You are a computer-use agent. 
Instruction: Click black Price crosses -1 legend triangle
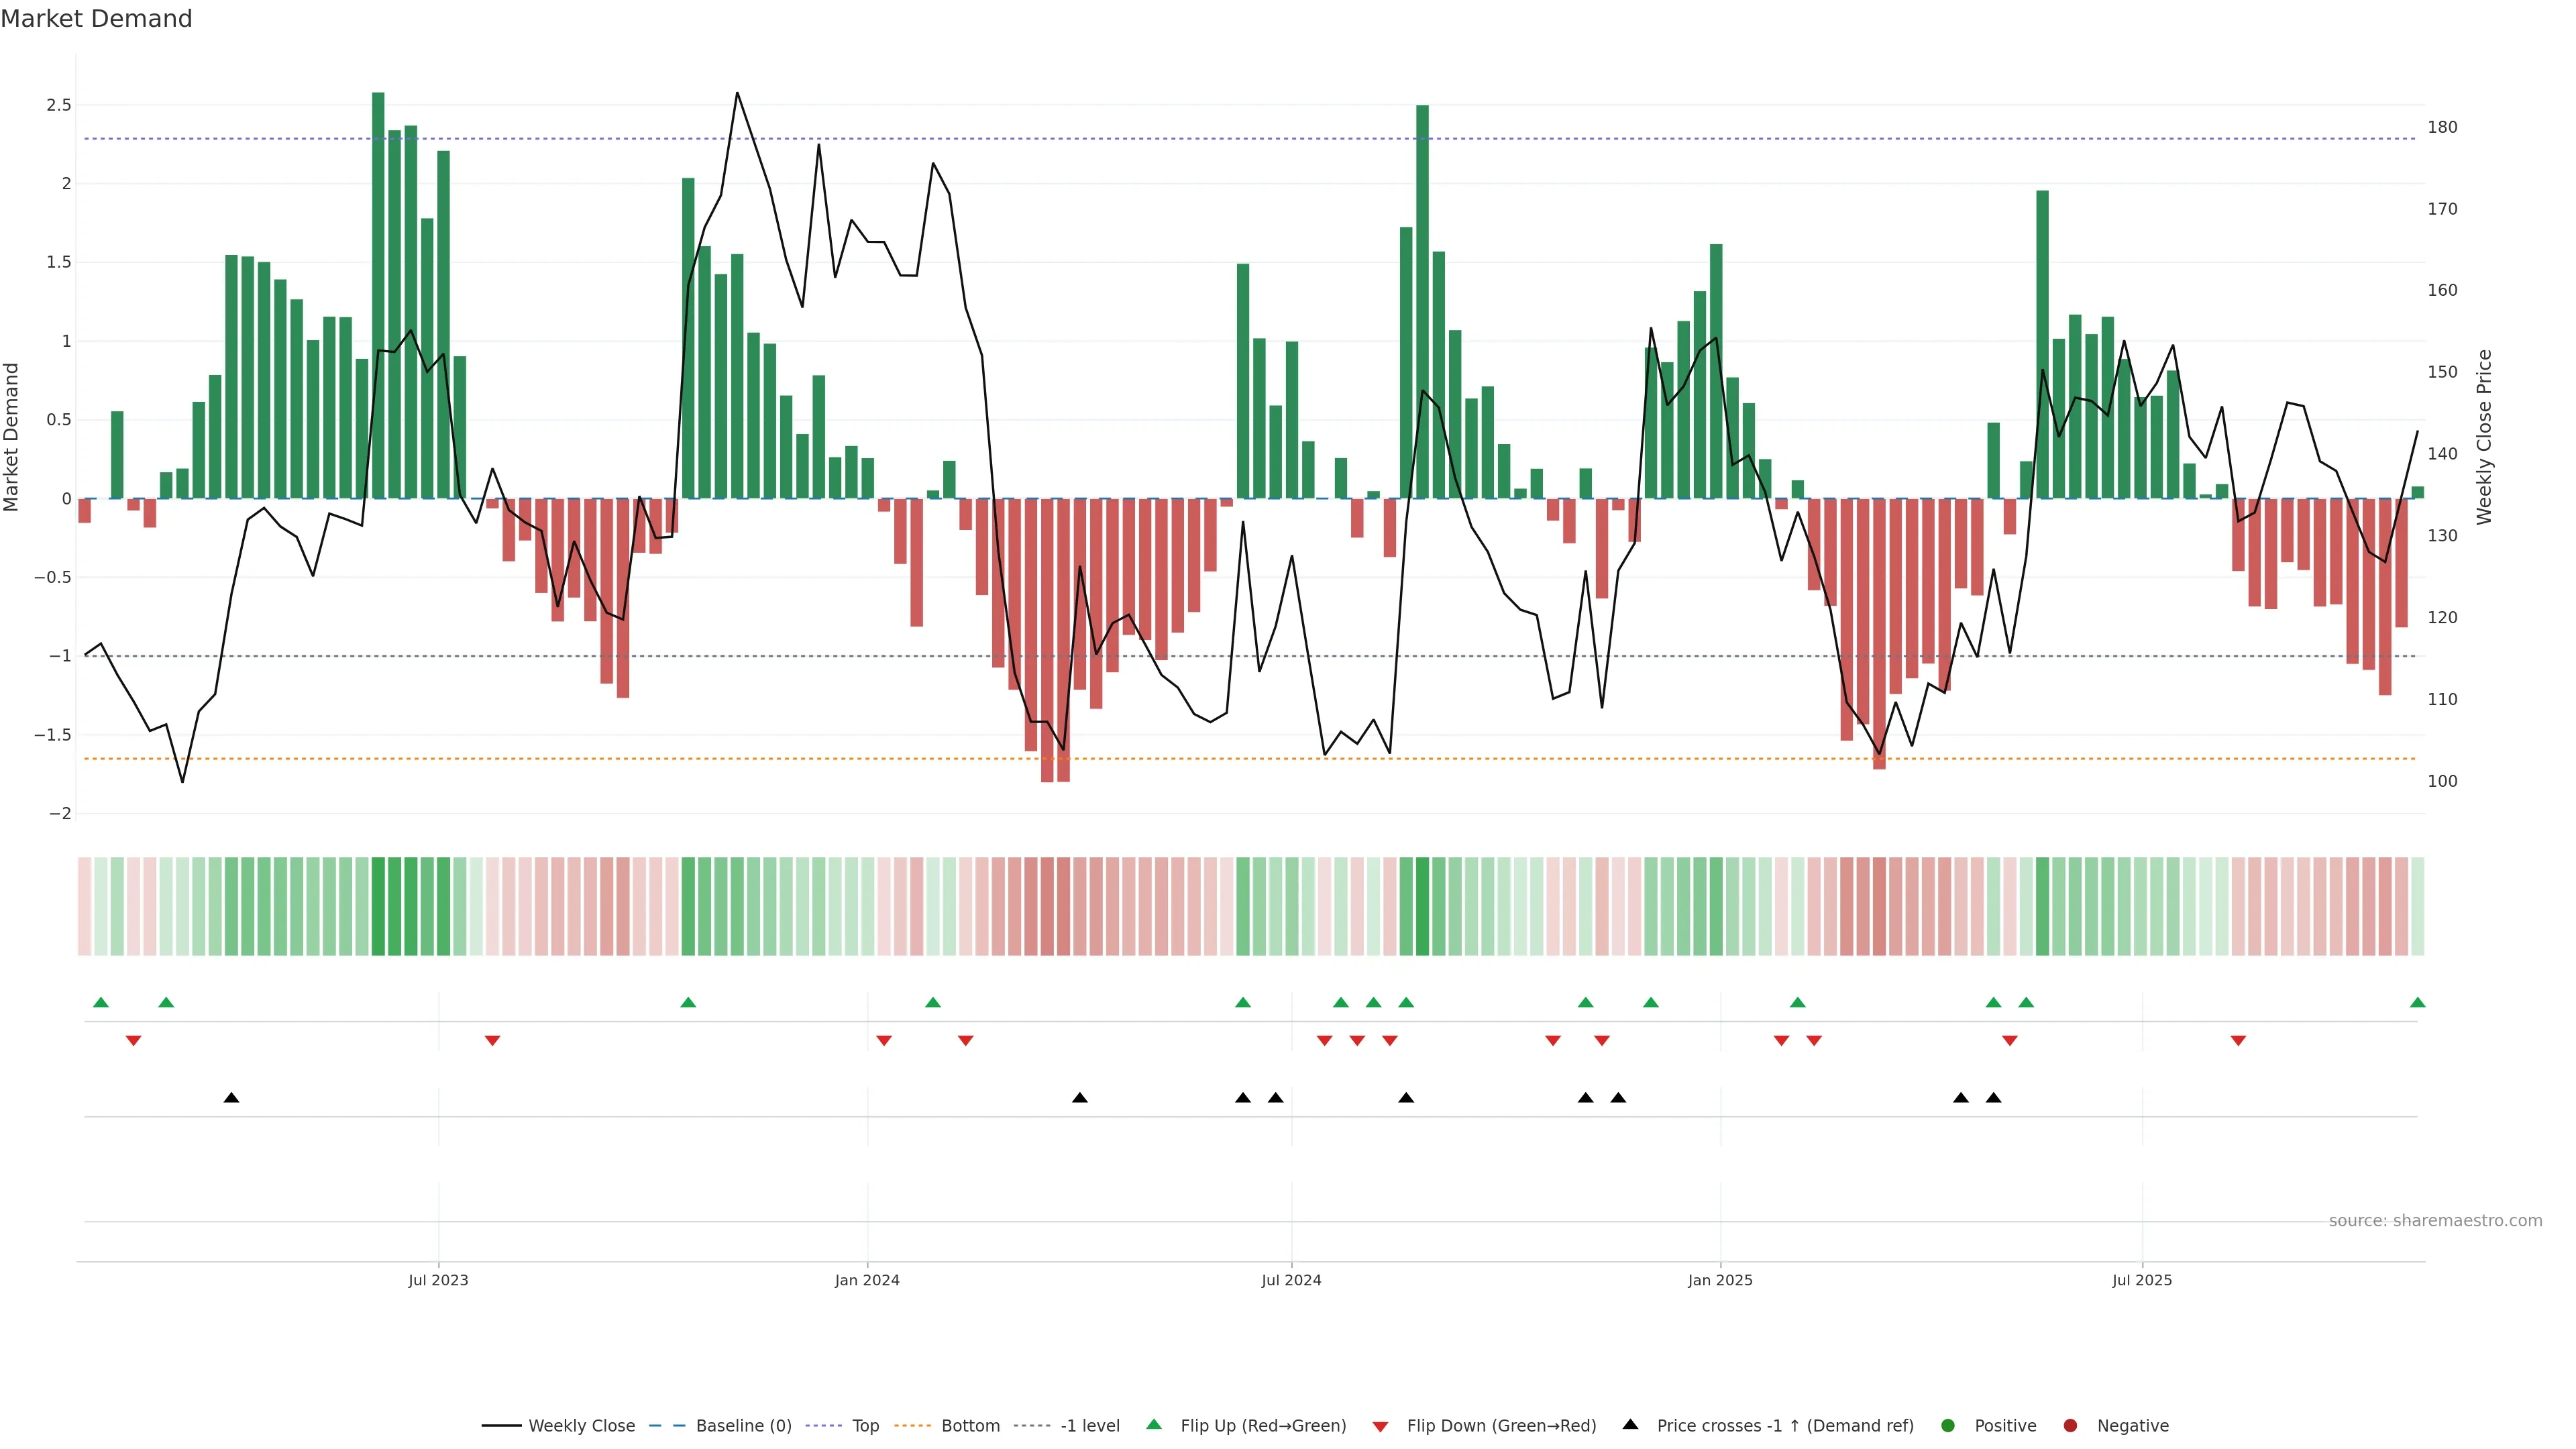(x=1630, y=1425)
